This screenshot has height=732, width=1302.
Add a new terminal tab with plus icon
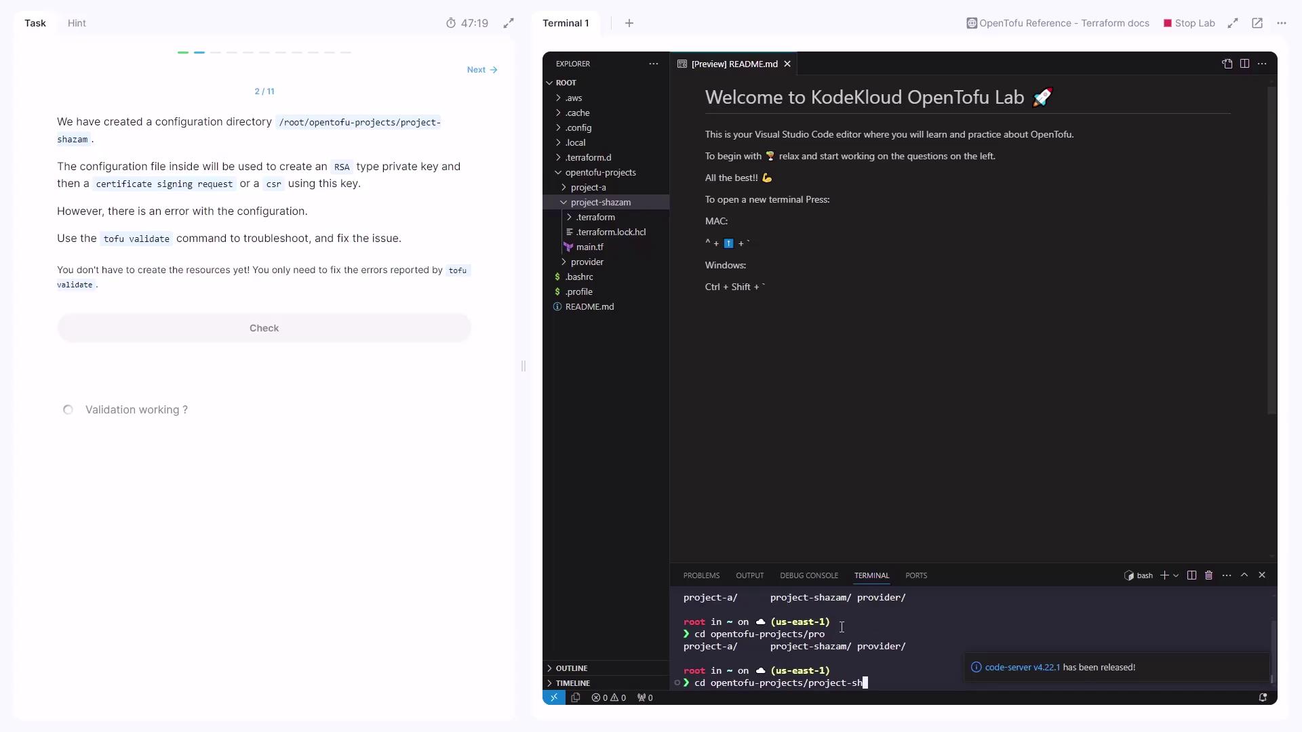pyautogui.click(x=629, y=23)
